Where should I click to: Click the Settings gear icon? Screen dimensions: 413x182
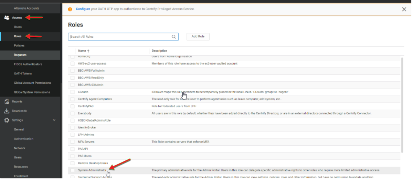click(7, 120)
